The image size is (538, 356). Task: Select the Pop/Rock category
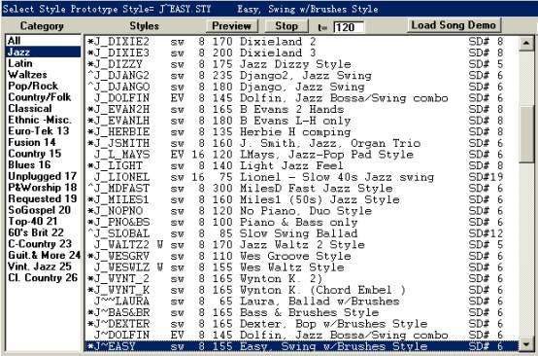[x=44, y=86]
